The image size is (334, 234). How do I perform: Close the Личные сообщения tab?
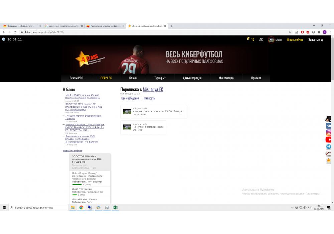(x=165, y=26)
